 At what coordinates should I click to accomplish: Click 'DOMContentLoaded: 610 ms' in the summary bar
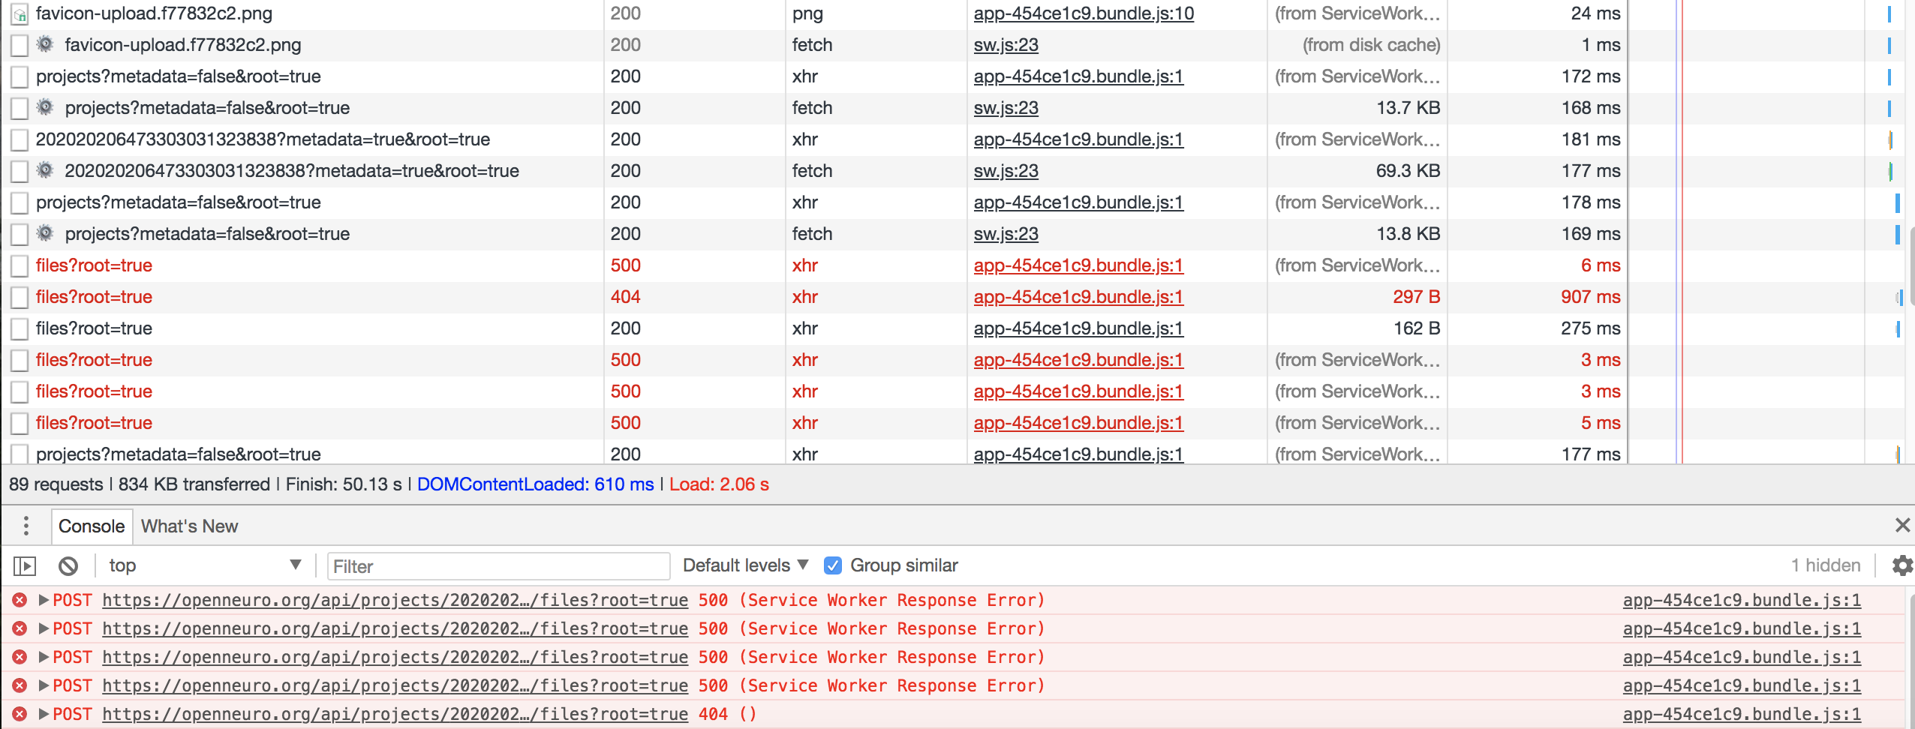[535, 484]
